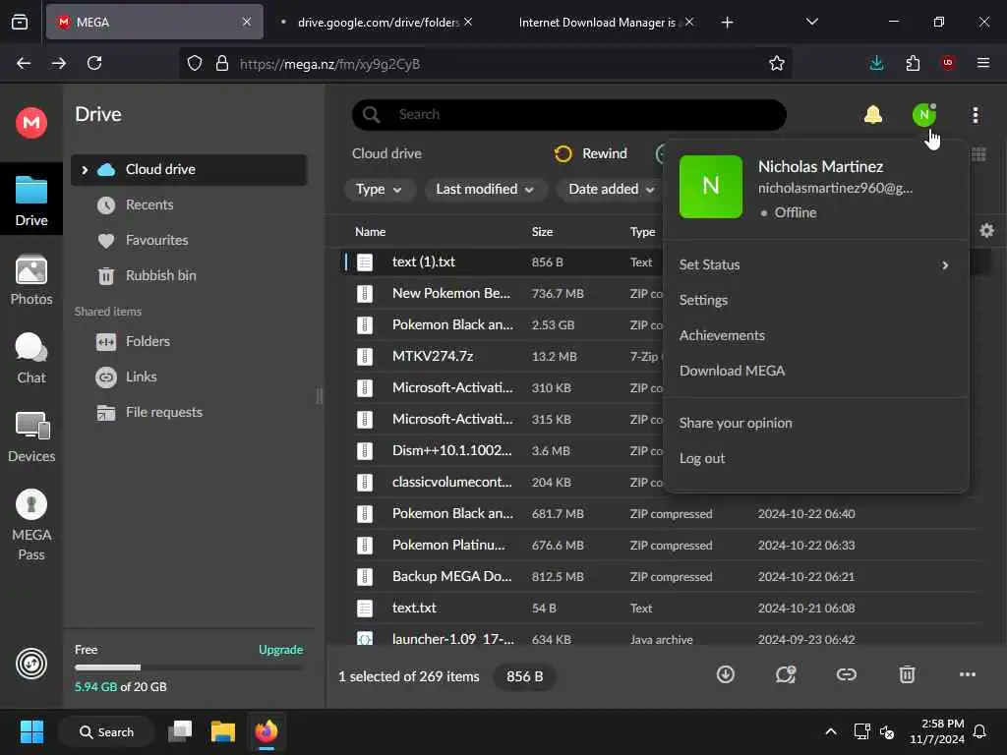1007x755 pixels.
Task: Download the selected file
Action: tap(725, 674)
